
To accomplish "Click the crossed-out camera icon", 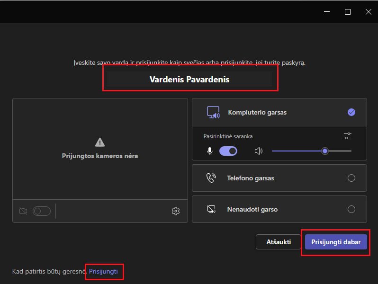I will (23, 211).
